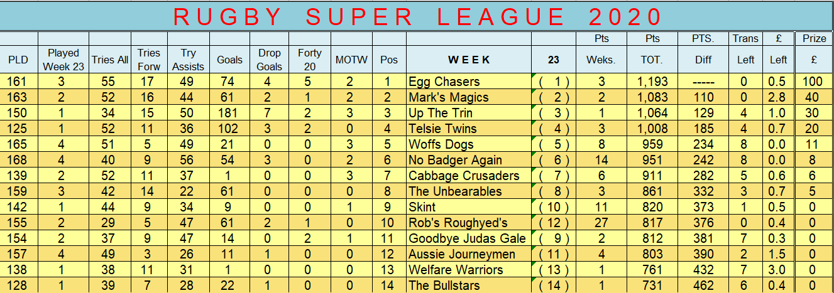The image size is (834, 293).
Task: Select the Cabbage Crusaders team cell
Action: pyautogui.click(x=469, y=176)
